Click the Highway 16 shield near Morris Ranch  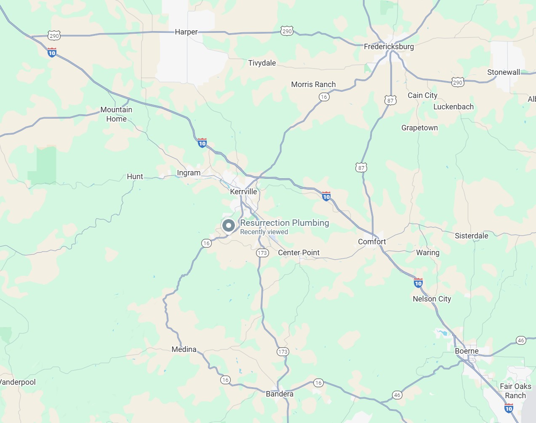click(323, 97)
